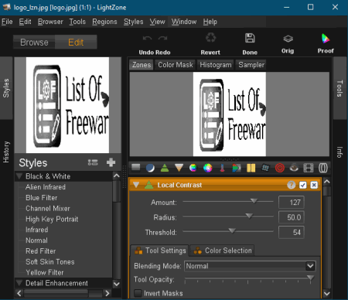Click the Done save icon
348x300 pixels.
[250, 38]
